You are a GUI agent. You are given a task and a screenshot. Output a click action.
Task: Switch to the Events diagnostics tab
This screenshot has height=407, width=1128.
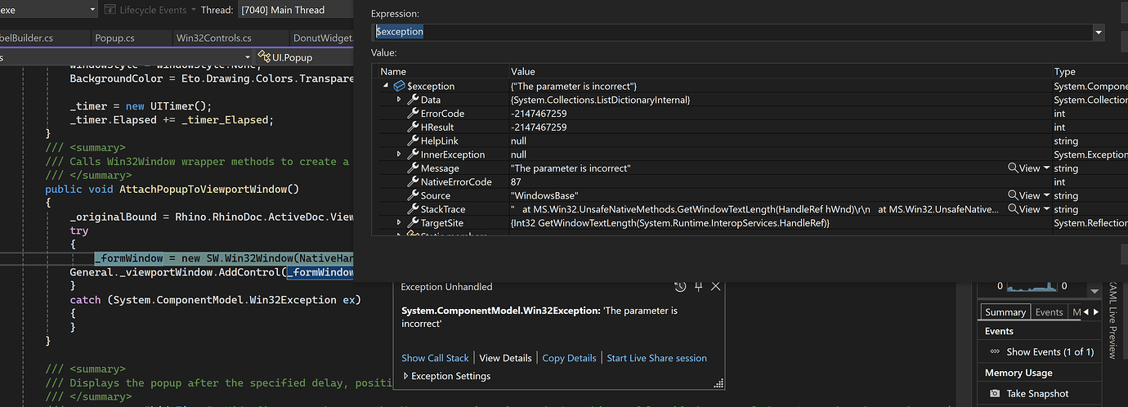pyautogui.click(x=1049, y=312)
